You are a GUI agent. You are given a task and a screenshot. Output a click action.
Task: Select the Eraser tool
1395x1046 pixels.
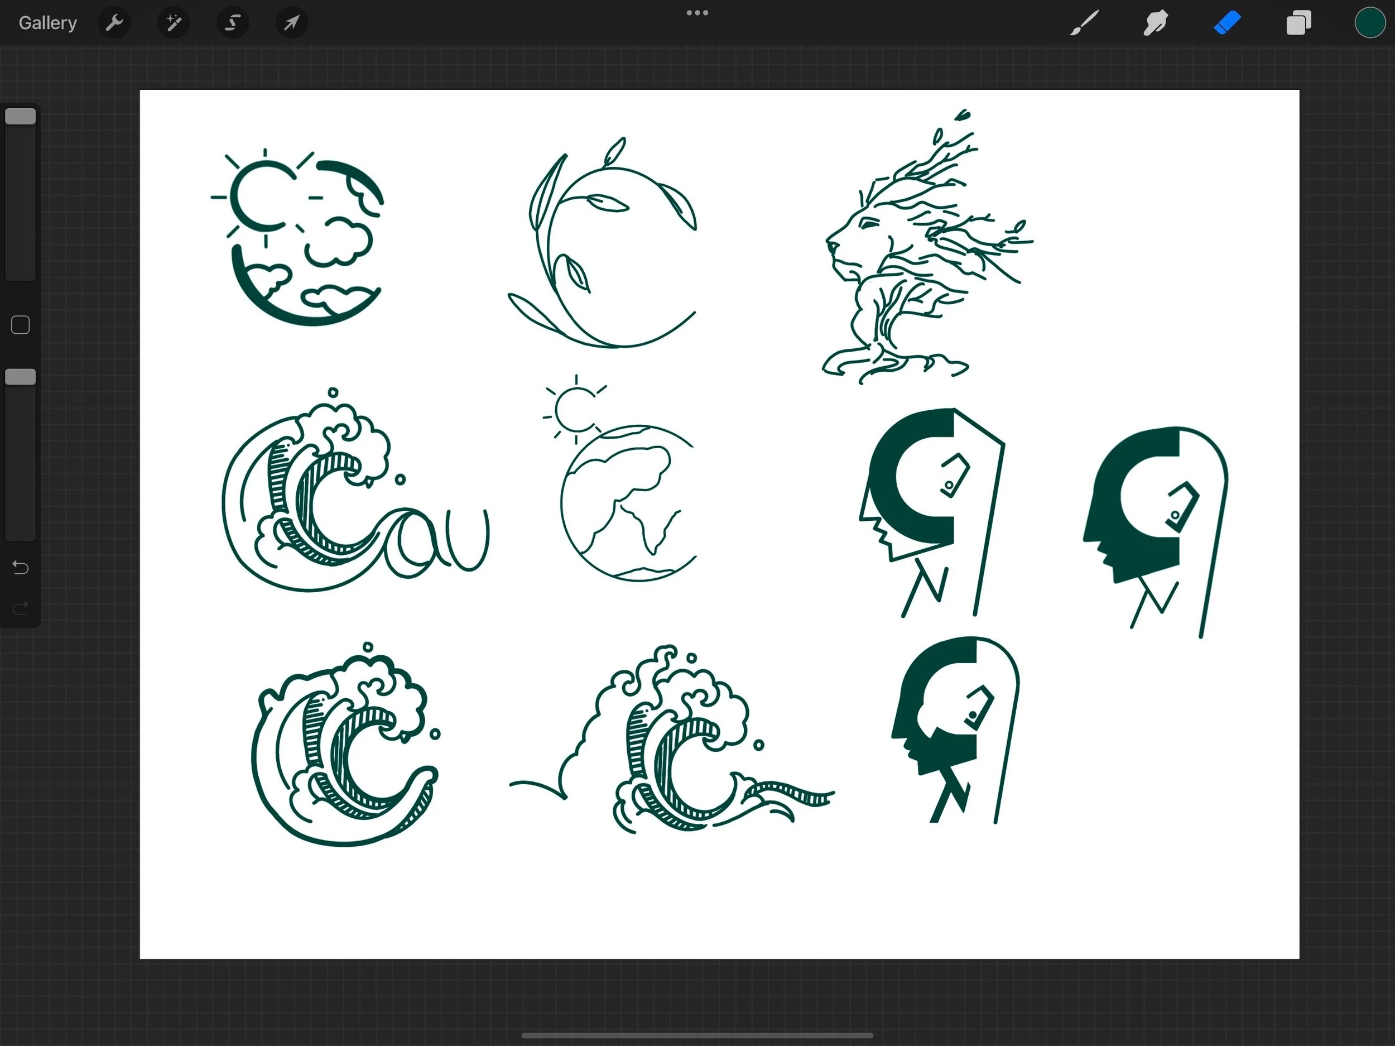[1227, 23]
